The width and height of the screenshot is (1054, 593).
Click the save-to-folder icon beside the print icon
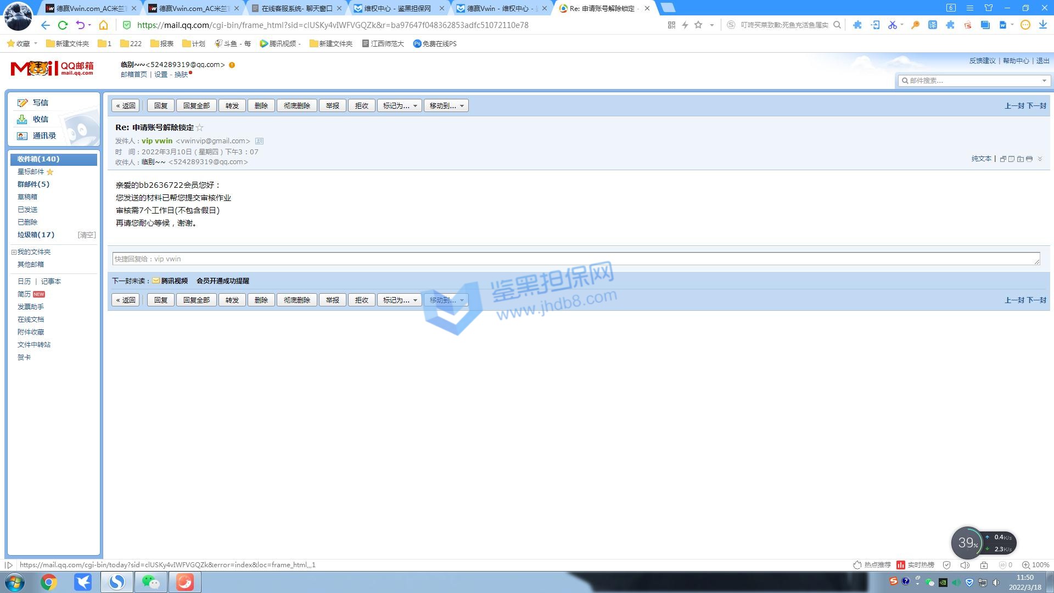pyautogui.click(x=1021, y=159)
